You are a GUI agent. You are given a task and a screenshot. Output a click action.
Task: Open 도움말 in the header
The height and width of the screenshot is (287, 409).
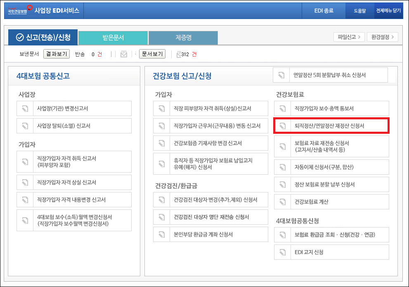[x=360, y=11]
